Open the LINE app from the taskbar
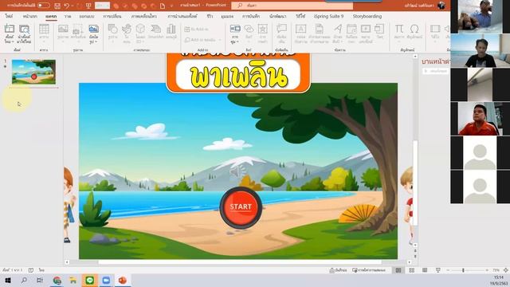 90,280
